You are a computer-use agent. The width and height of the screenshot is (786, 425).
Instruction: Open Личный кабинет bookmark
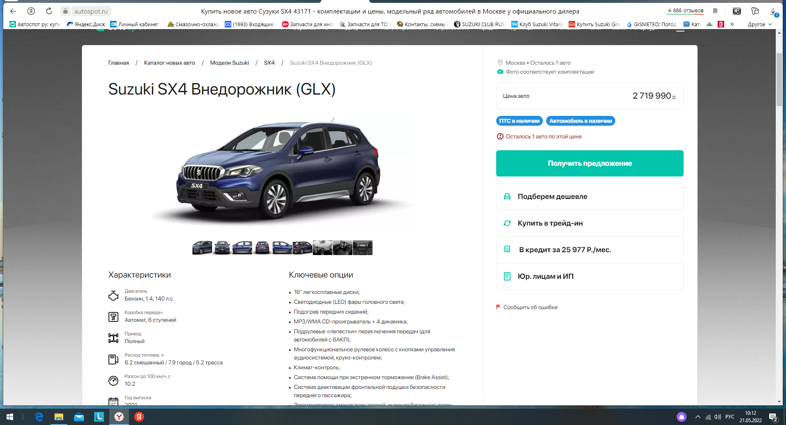[136, 24]
